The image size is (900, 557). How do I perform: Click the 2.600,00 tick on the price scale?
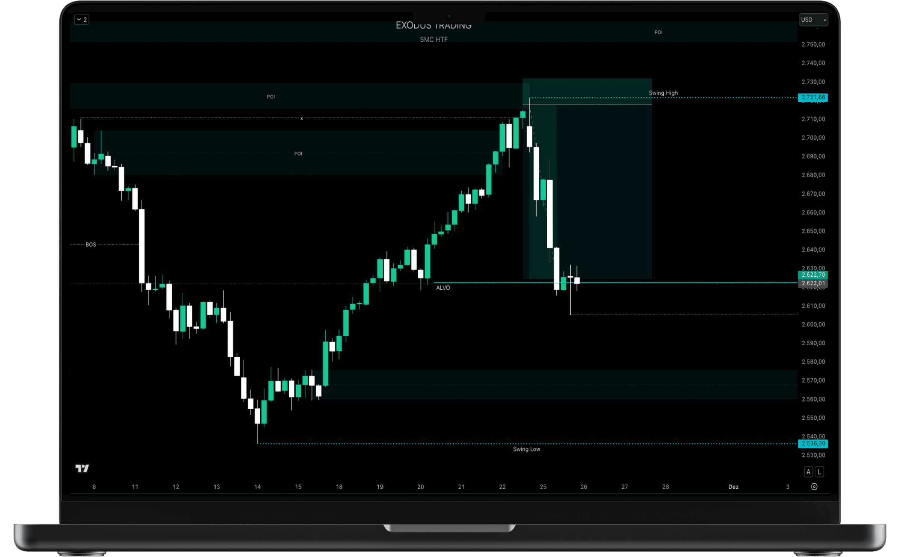click(x=813, y=325)
